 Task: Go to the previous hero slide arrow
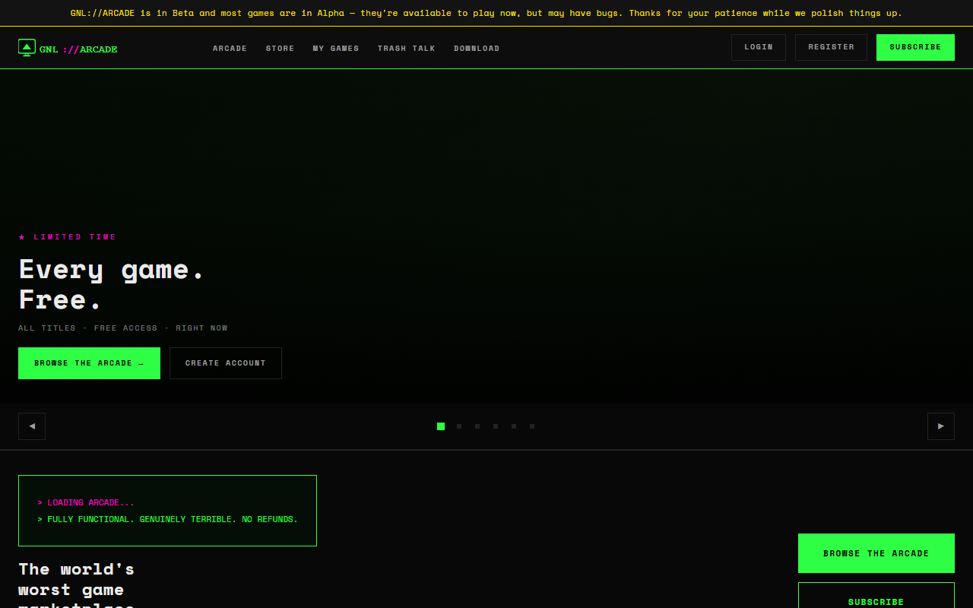click(32, 426)
